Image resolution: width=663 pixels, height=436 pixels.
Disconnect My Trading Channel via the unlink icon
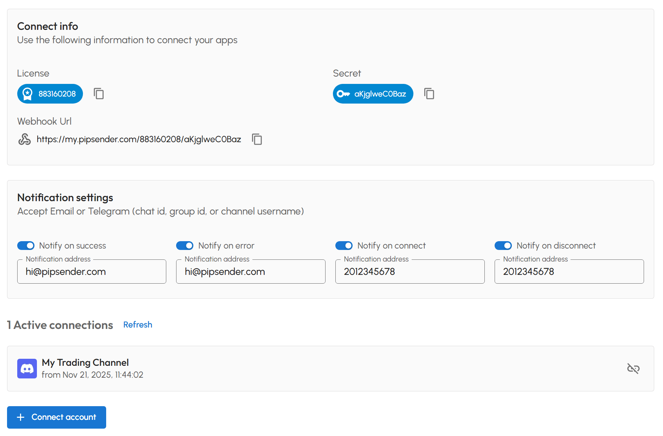pos(633,369)
